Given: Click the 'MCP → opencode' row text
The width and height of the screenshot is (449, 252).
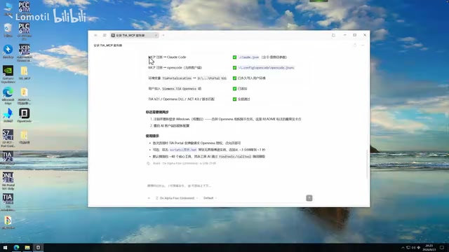Looking at the screenshot, I should [175, 68].
